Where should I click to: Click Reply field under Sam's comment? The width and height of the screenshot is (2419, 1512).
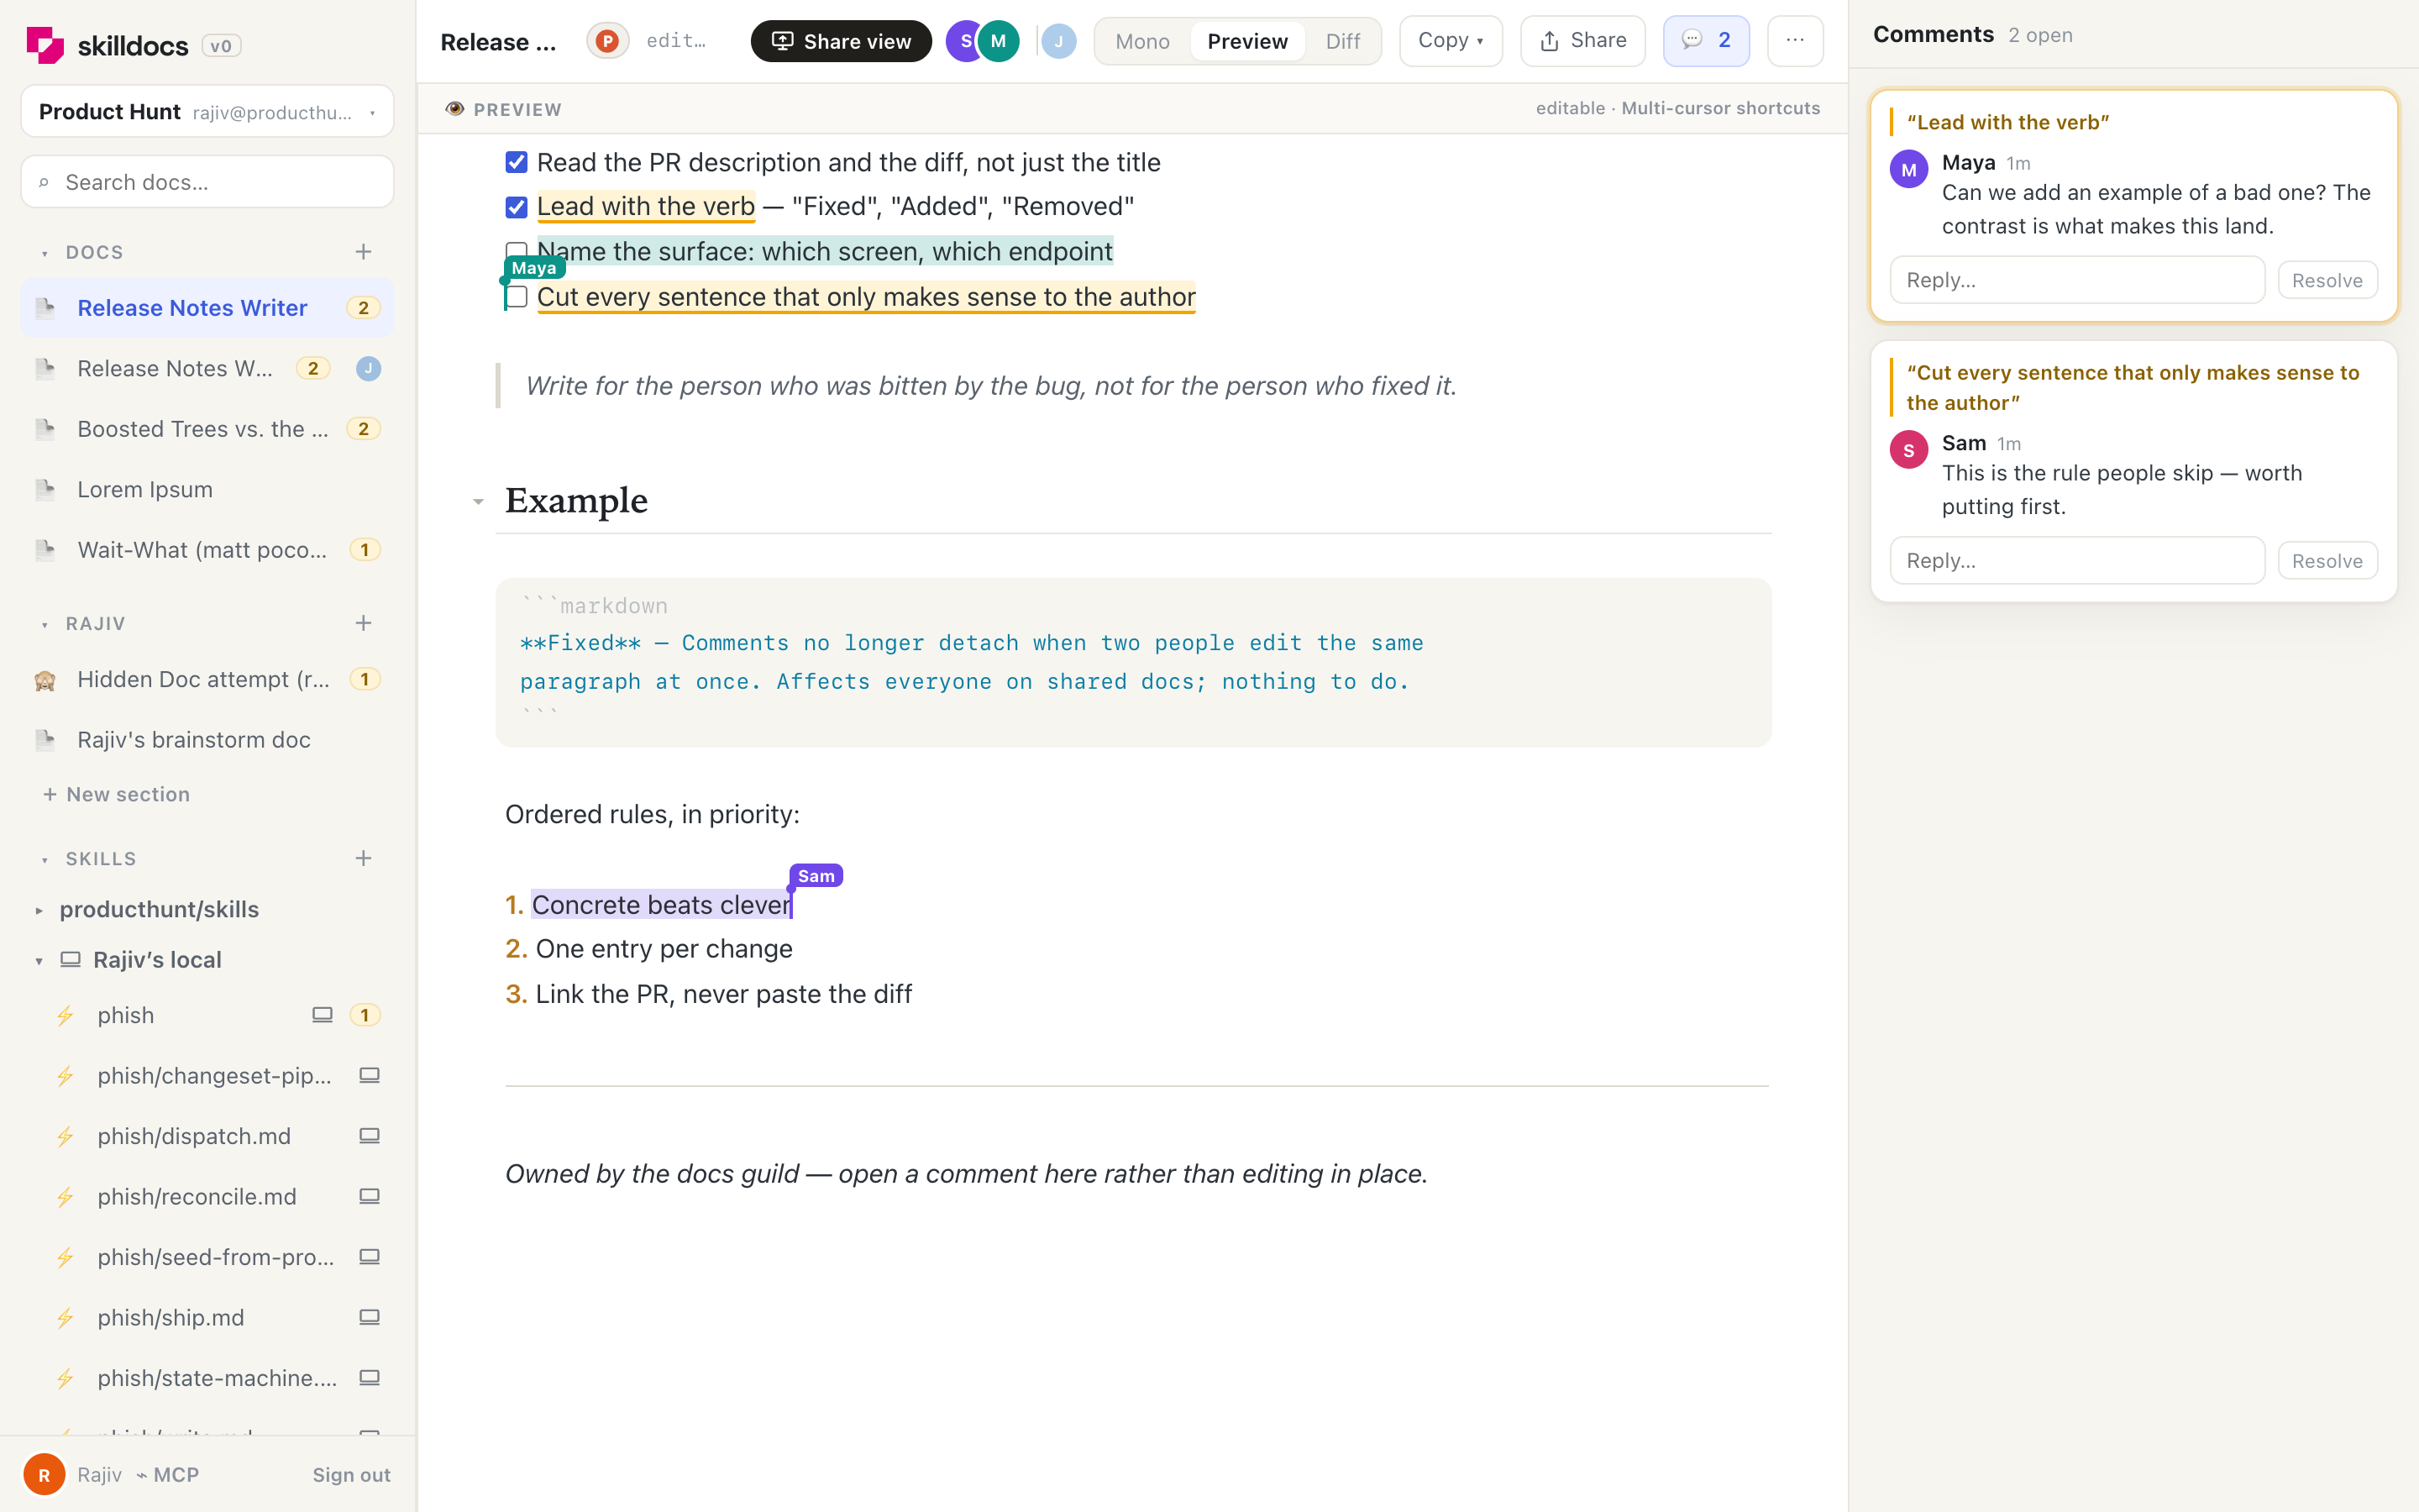coord(2077,561)
